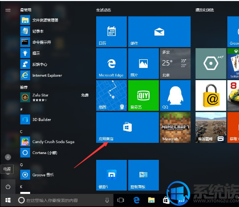Click the K letter section header
Screen dimensions: 239x207
pos(21,187)
